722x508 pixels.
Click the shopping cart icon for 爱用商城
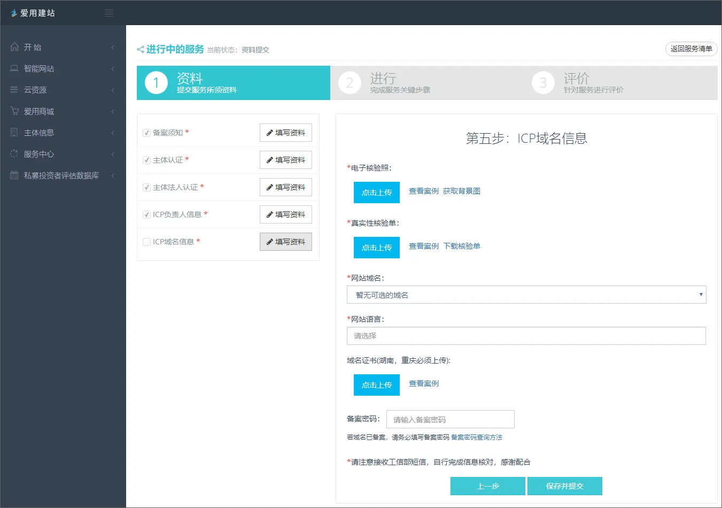tap(14, 111)
